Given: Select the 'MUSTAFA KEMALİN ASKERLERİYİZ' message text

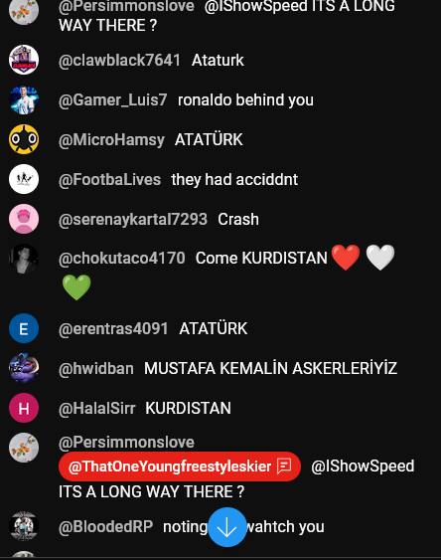Looking at the screenshot, I should coord(270,368).
